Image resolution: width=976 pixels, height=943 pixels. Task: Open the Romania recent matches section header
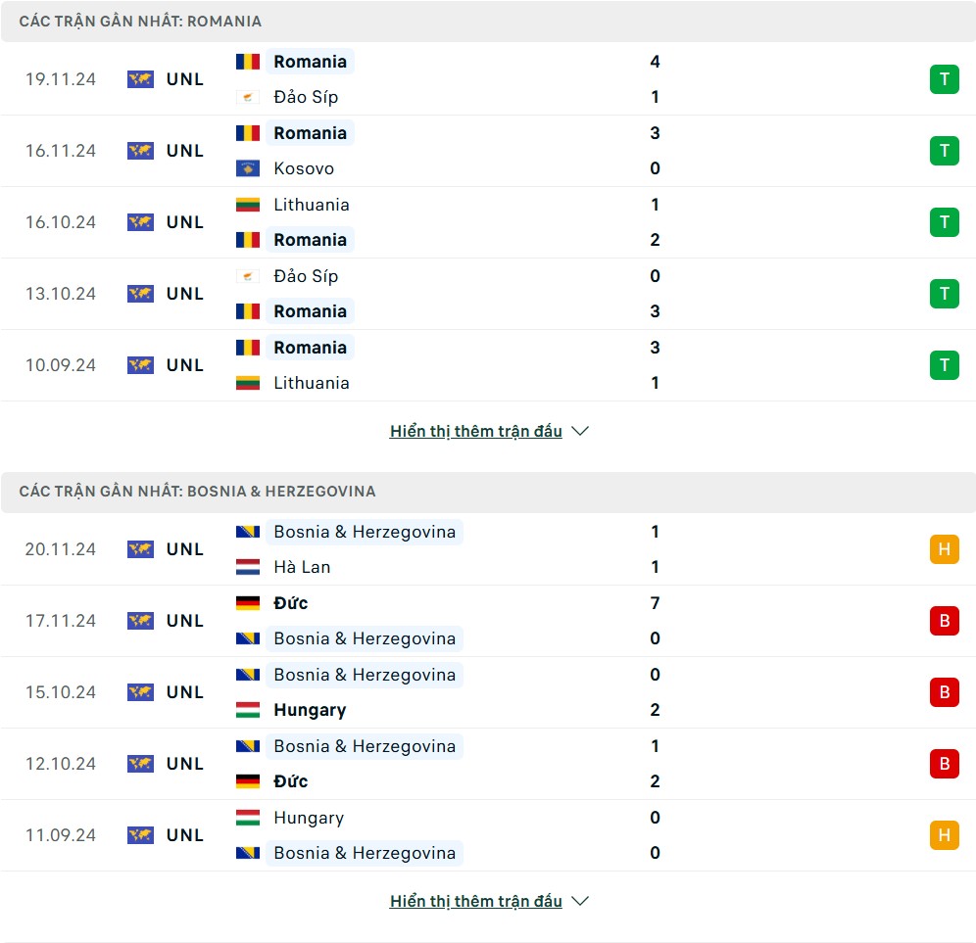click(x=488, y=22)
